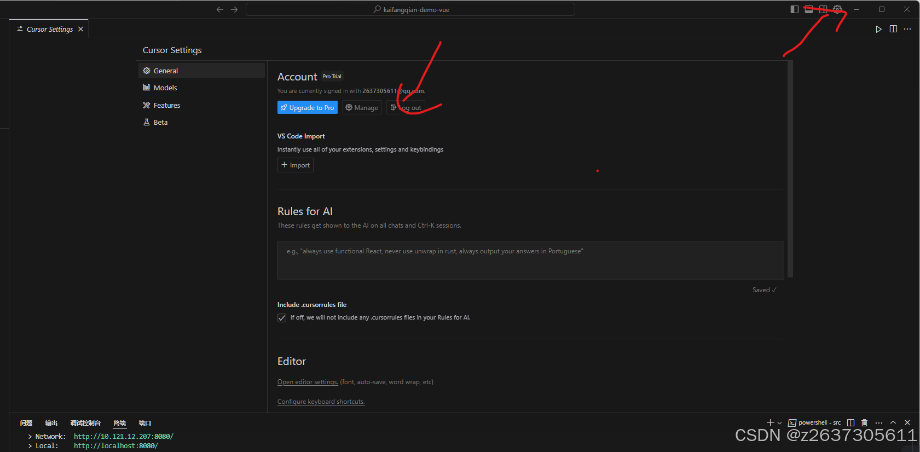The height and width of the screenshot is (452, 920).
Task: Select General settings section
Action: point(201,71)
